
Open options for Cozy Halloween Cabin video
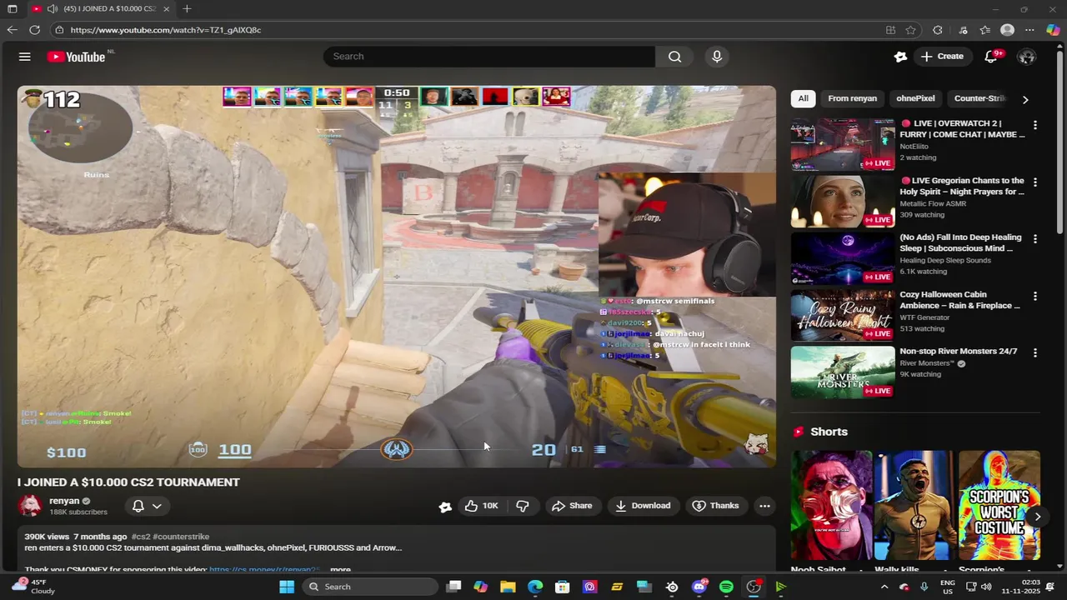pos(1035,296)
